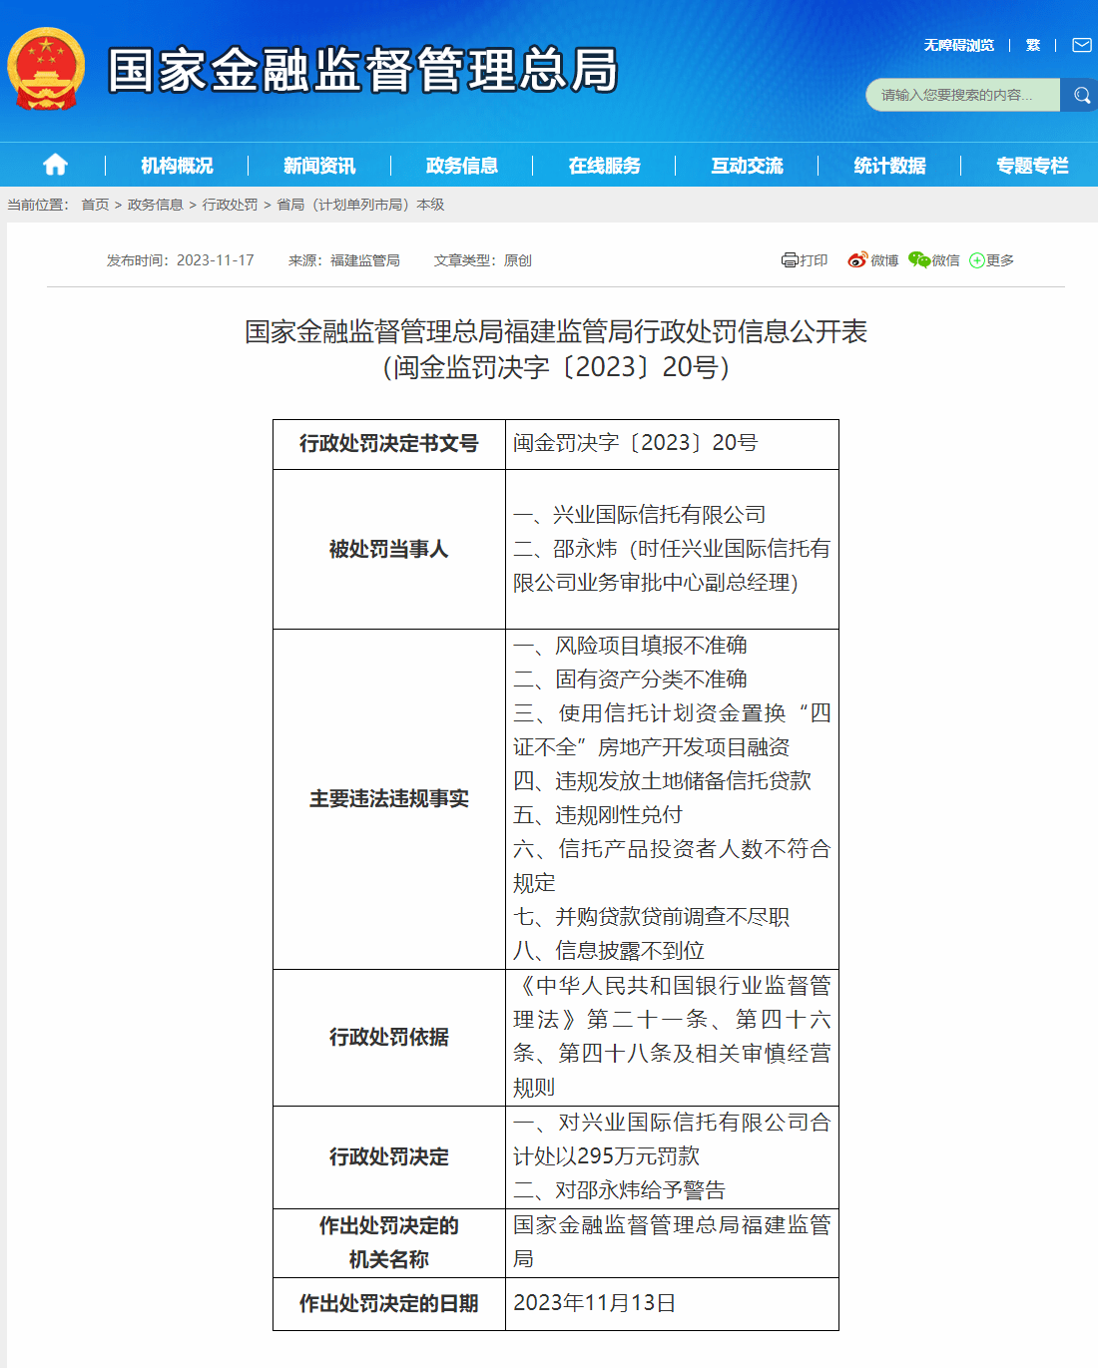
Task: Click the 主要违法违规事实 header cell
Action: (x=389, y=799)
